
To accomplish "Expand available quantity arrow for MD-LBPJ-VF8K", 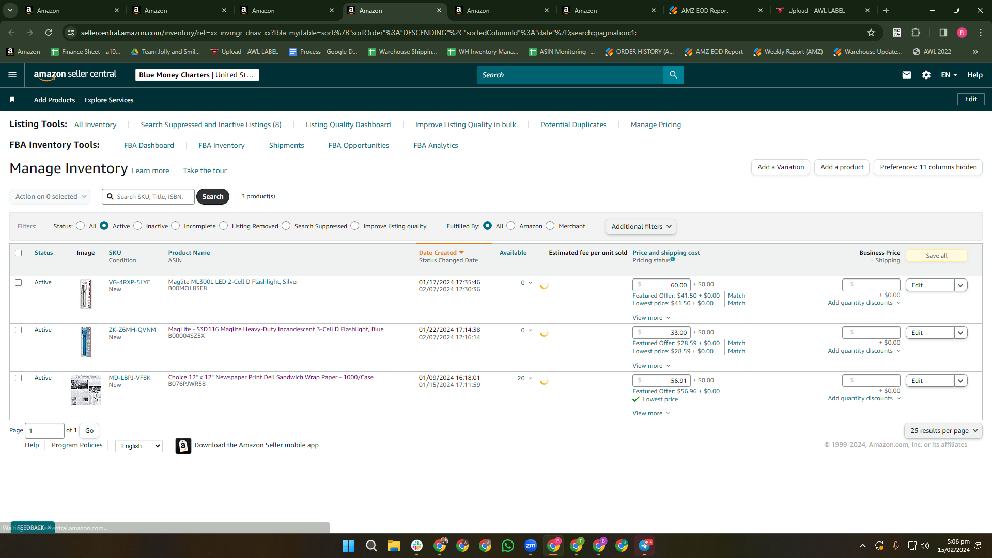I will pos(530,378).
